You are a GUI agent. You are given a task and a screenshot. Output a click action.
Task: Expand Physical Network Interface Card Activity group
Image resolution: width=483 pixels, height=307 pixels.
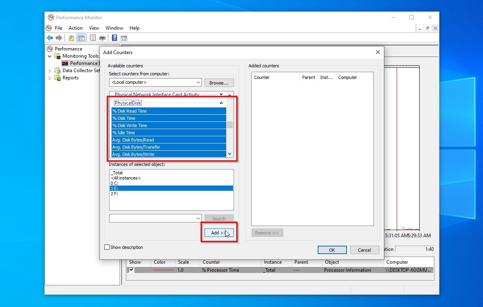[x=221, y=95]
